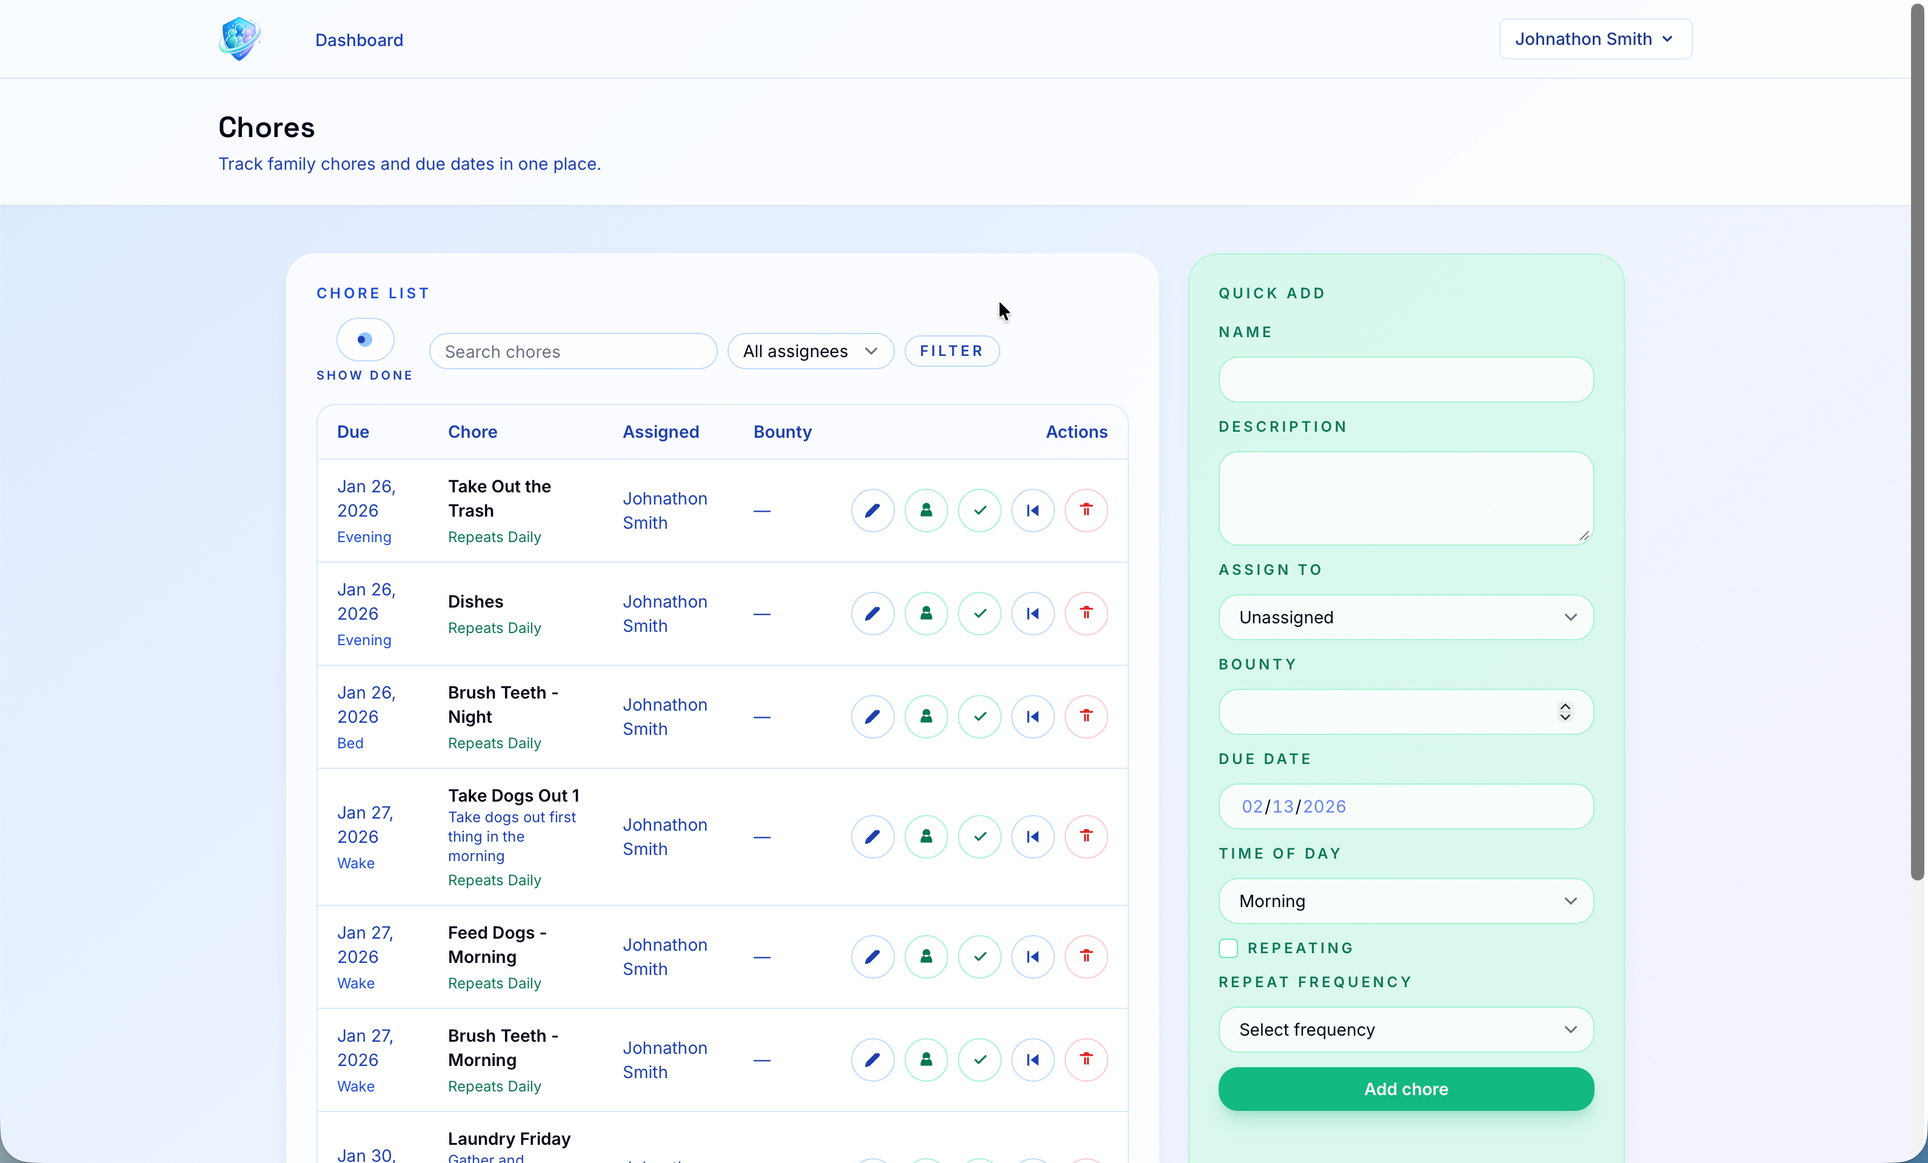Edit the Take Out the Trash chore
1928x1163 pixels.
pos(872,511)
